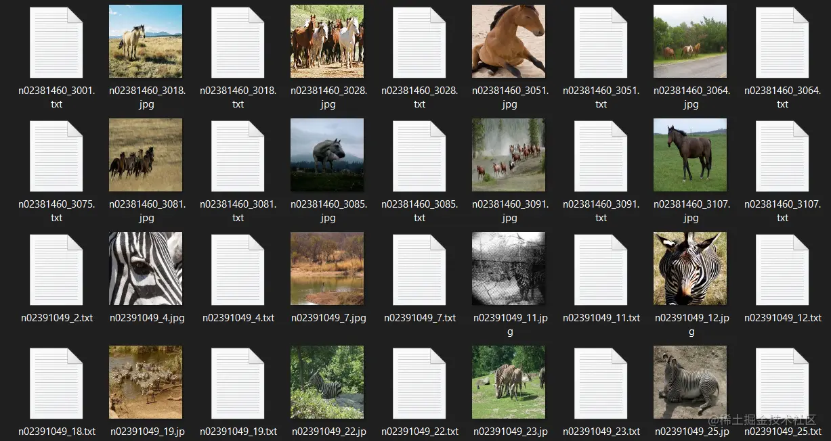Select the n02381460_3064.txt document
The image size is (831, 441).
point(782,41)
